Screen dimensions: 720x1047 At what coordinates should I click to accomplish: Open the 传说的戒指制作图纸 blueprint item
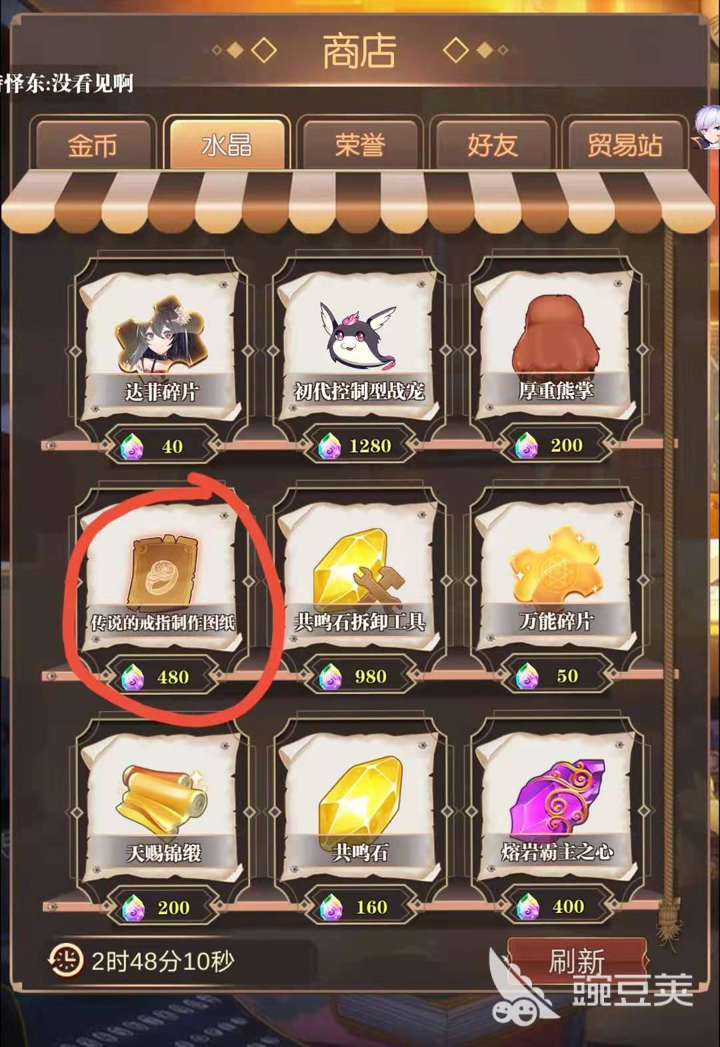coord(163,571)
